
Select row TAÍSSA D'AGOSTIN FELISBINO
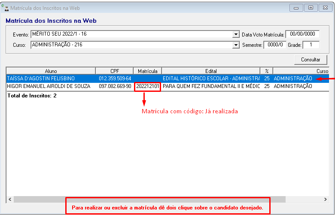[167, 79]
